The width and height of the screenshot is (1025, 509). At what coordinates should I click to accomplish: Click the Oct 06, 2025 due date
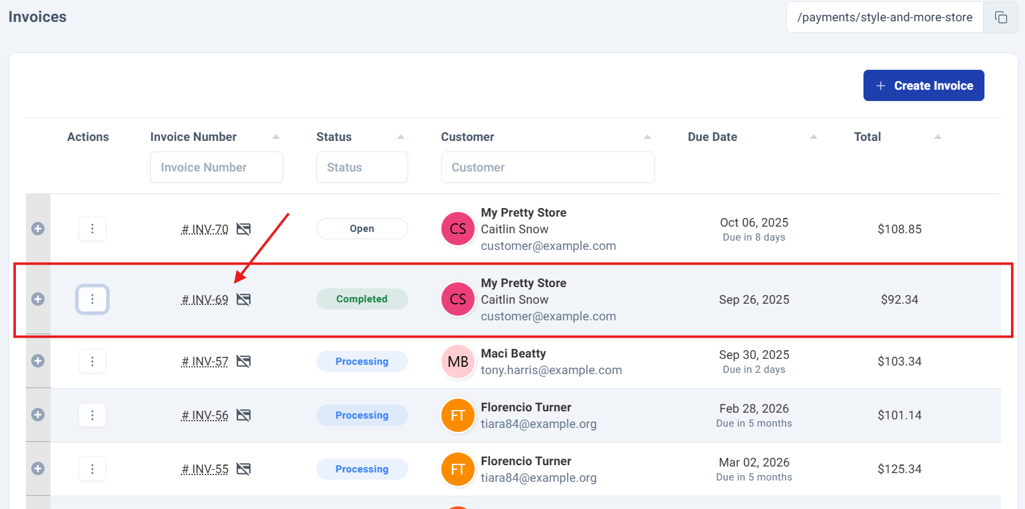(x=754, y=222)
